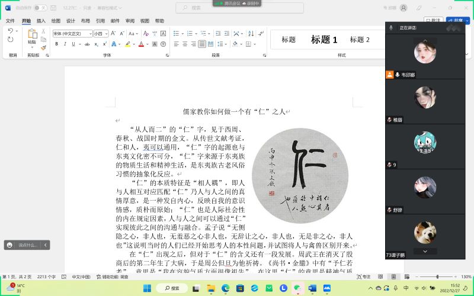Image resolution: width=474 pixels, height=296 pixels.
Task: Apply bold formatting with the B icon
Action: tap(57, 44)
